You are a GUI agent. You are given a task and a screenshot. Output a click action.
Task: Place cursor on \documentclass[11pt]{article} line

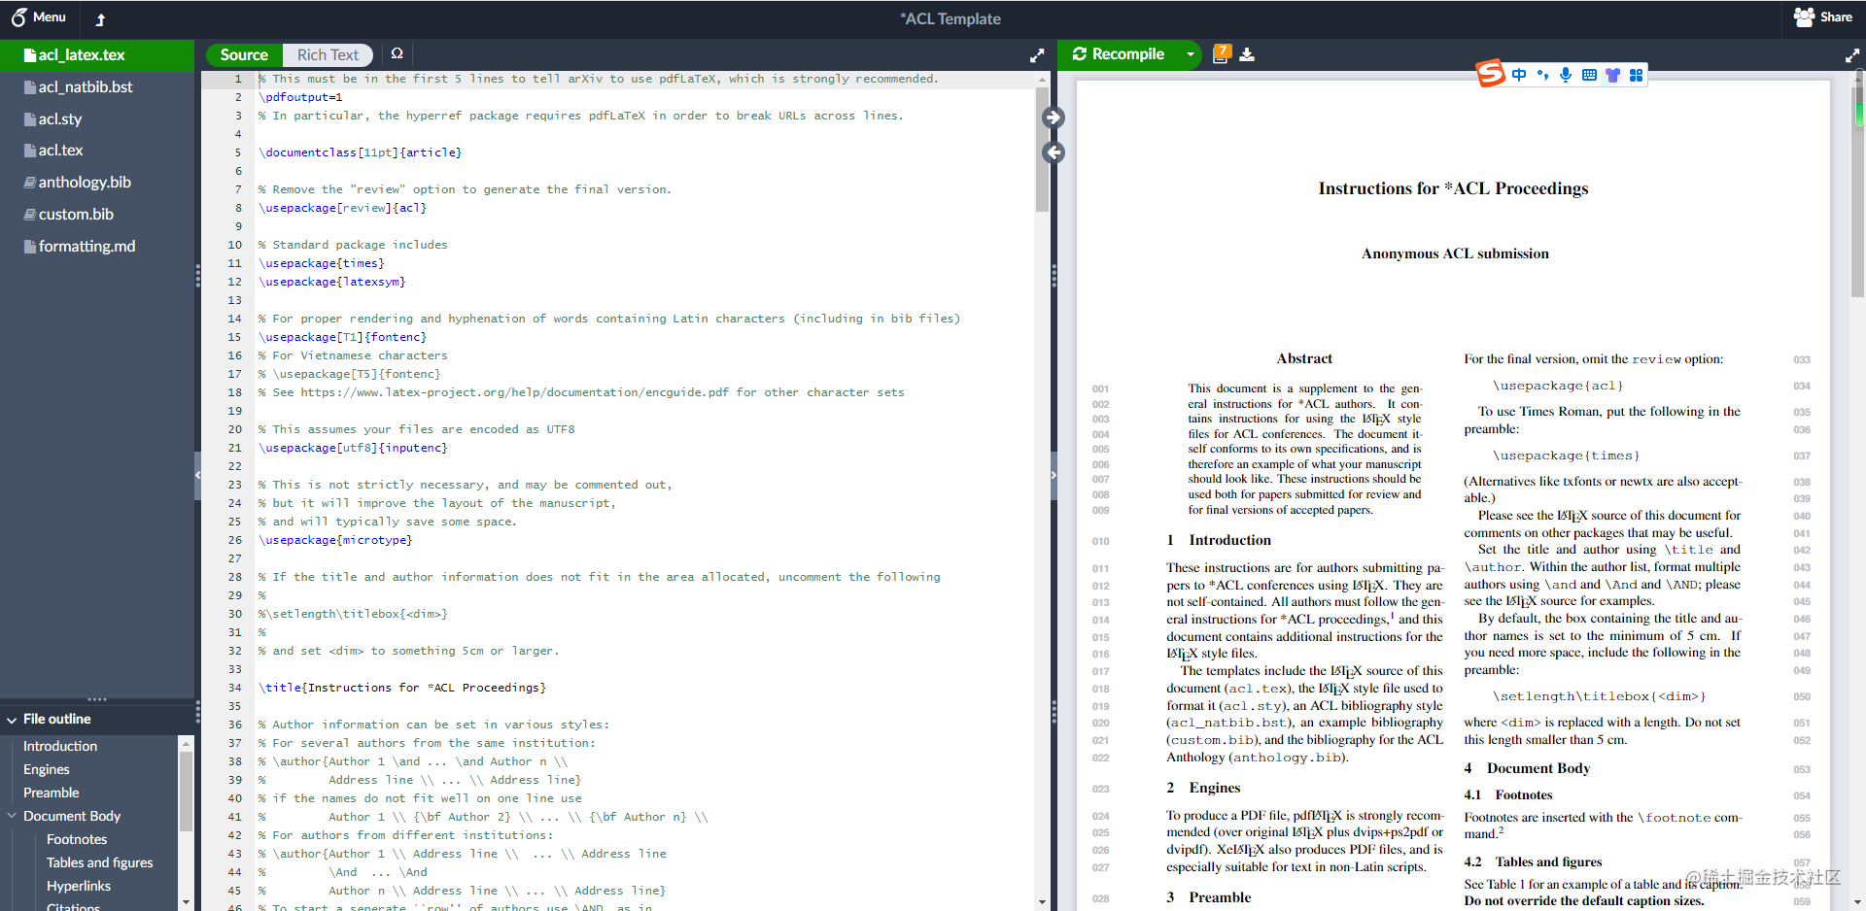tap(360, 152)
